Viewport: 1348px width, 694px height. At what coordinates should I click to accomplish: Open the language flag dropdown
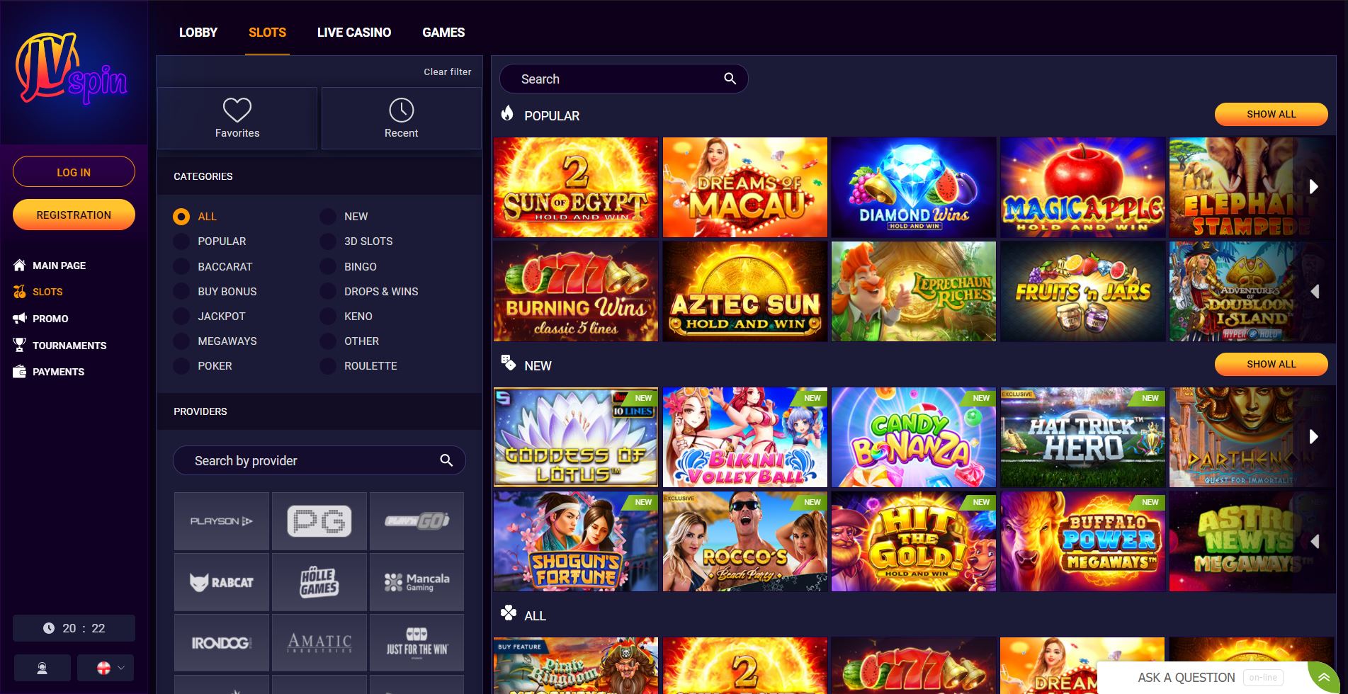tap(106, 668)
